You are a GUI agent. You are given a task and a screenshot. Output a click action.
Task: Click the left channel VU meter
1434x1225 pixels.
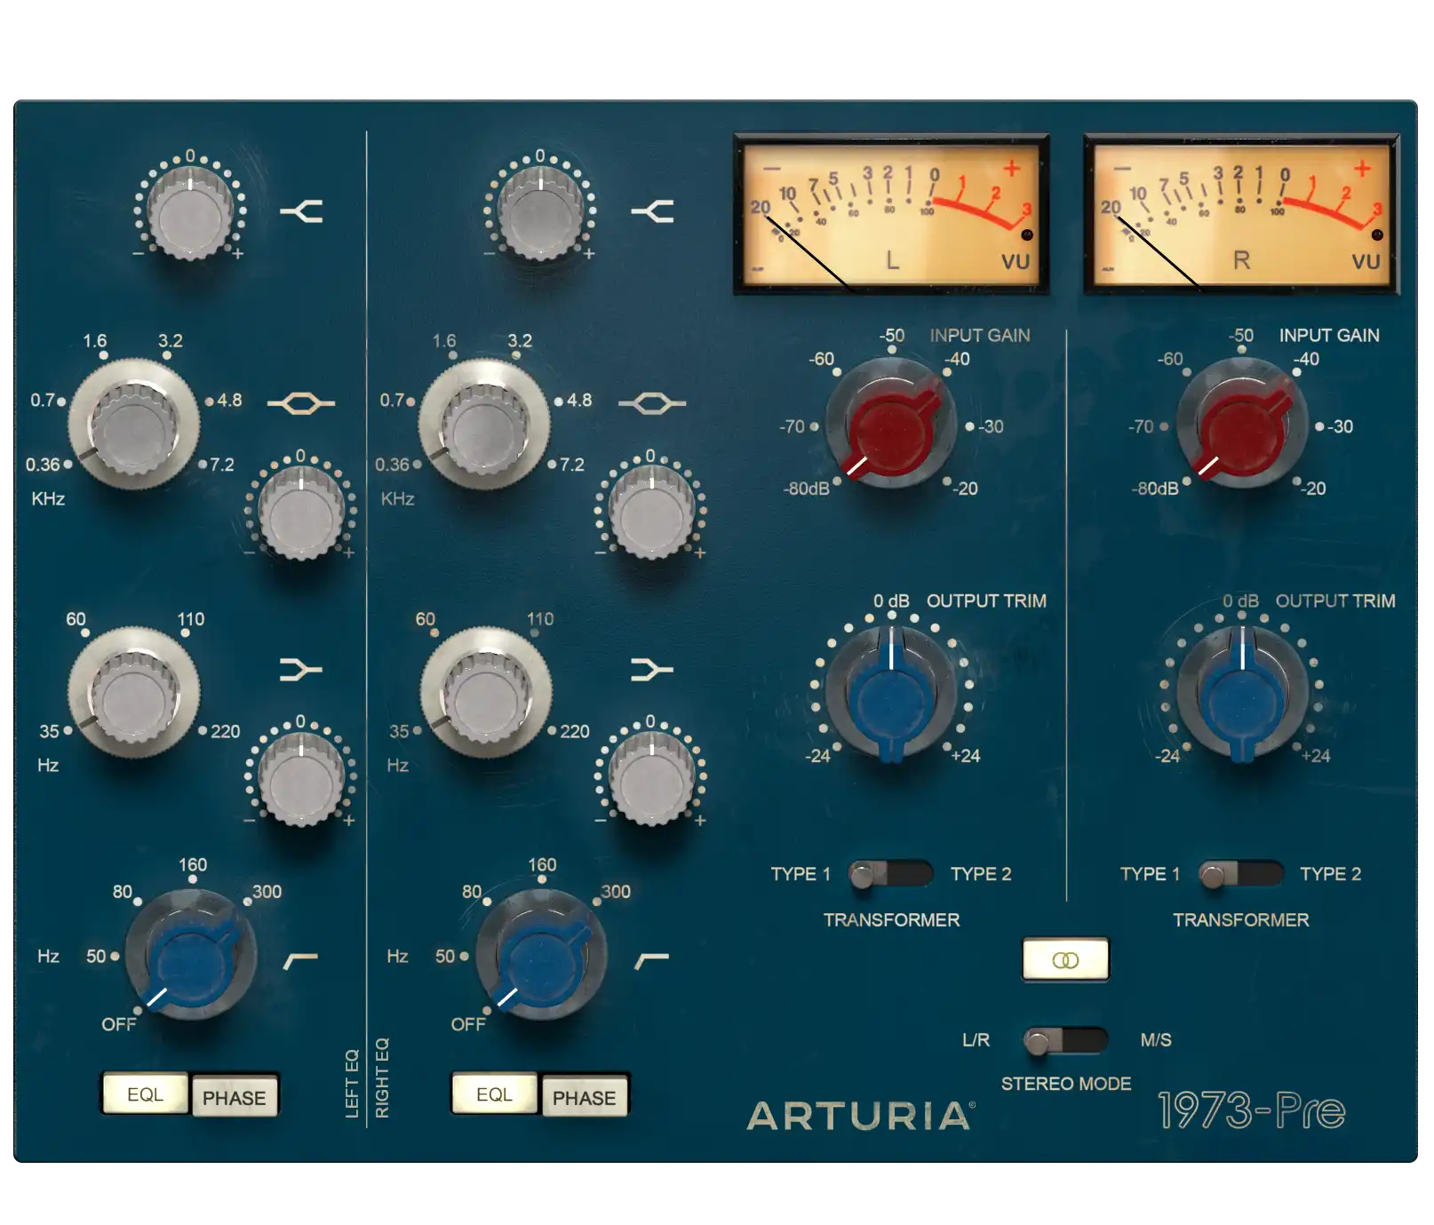click(891, 214)
